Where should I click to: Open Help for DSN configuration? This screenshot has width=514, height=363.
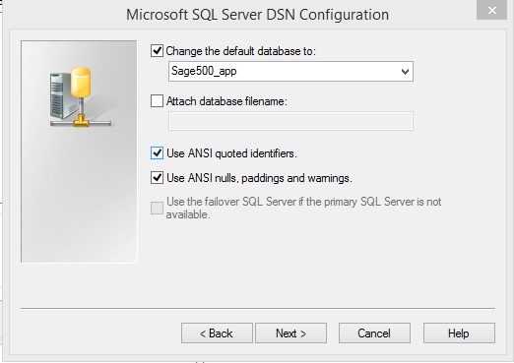click(x=459, y=333)
